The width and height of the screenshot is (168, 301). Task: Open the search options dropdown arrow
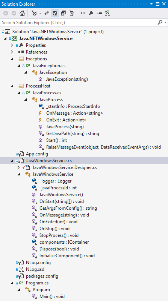point(165,23)
